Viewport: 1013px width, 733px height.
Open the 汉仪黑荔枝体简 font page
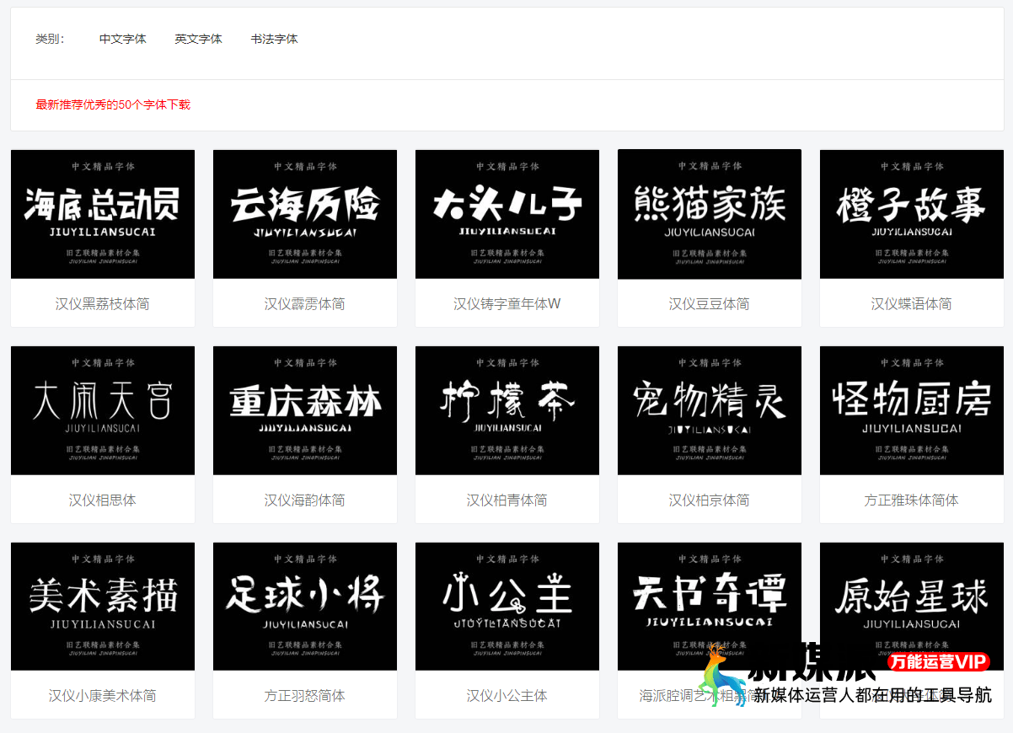(102, 303)
